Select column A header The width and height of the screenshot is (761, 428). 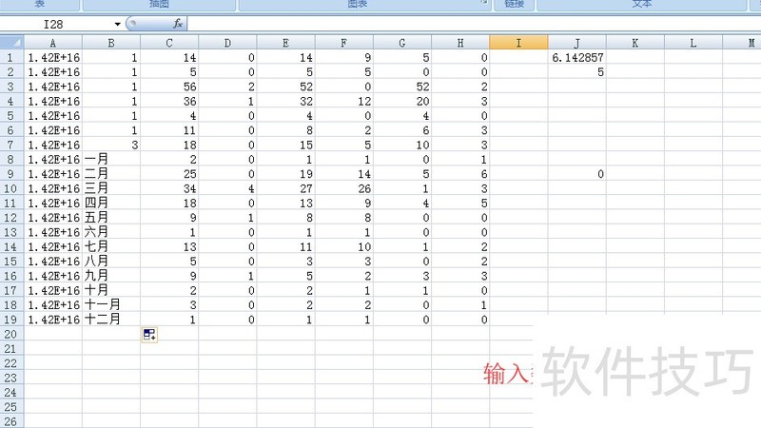(x=52, y=43)
